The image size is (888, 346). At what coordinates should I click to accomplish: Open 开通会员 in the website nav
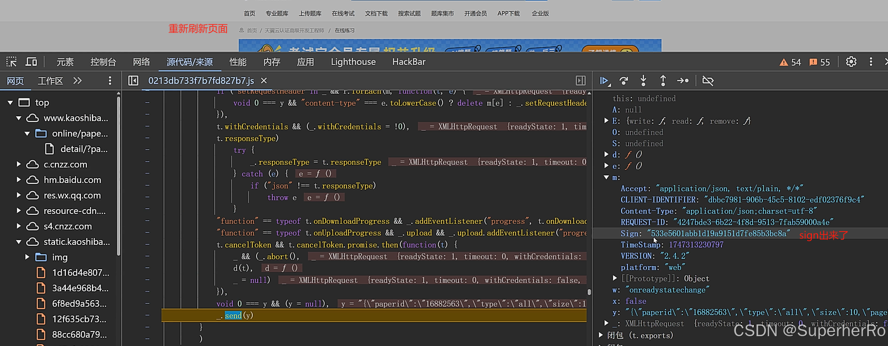pos(475,14)
